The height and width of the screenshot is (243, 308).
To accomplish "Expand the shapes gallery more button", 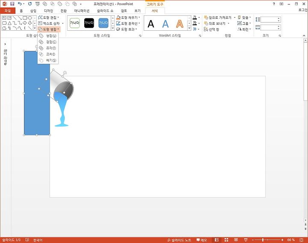I will click(x=35, y=28).
